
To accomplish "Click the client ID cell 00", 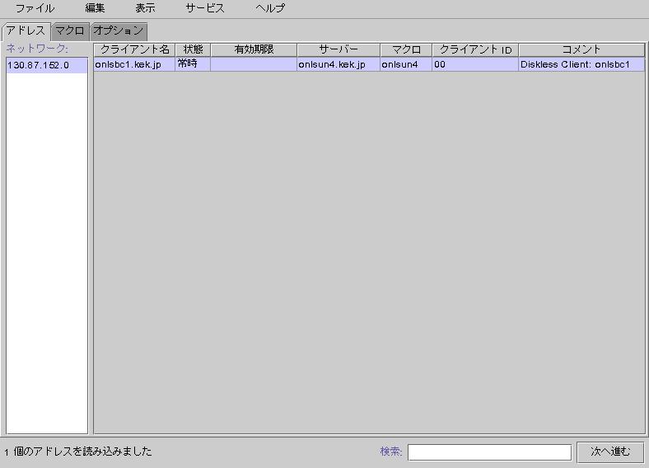I will click(x=475, y=64).
